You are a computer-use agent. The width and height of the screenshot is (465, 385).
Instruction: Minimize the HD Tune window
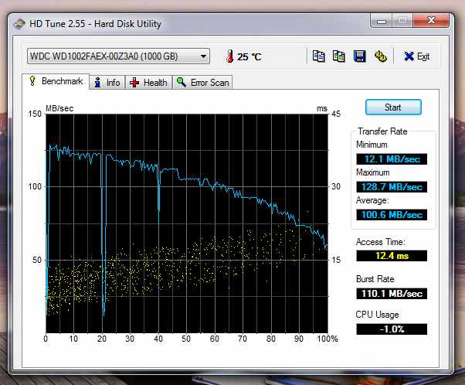(382, 20)
